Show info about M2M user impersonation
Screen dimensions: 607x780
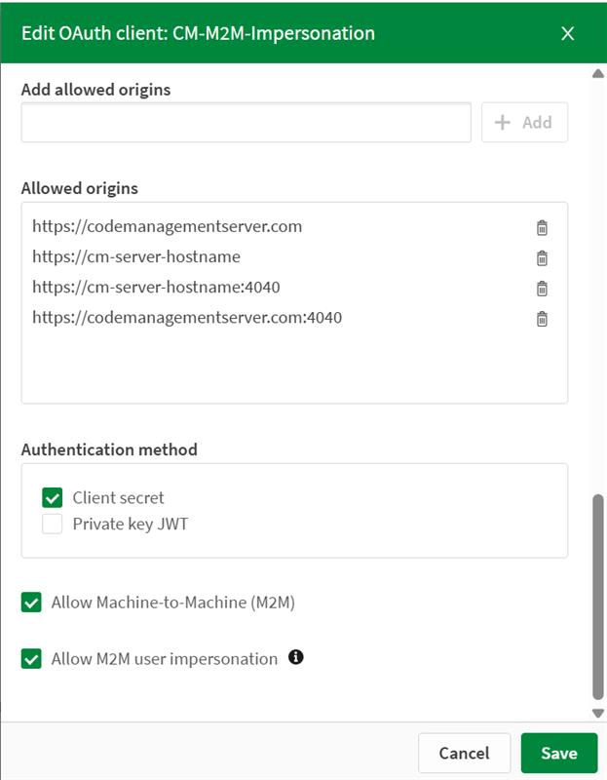point(296,657)
